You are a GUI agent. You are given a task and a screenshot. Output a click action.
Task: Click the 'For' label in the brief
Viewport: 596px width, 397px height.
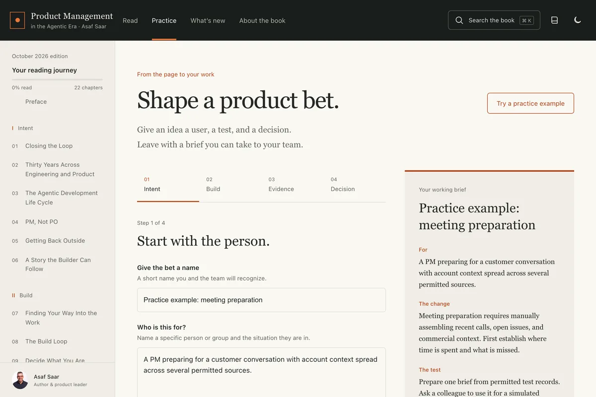point(423,250)
